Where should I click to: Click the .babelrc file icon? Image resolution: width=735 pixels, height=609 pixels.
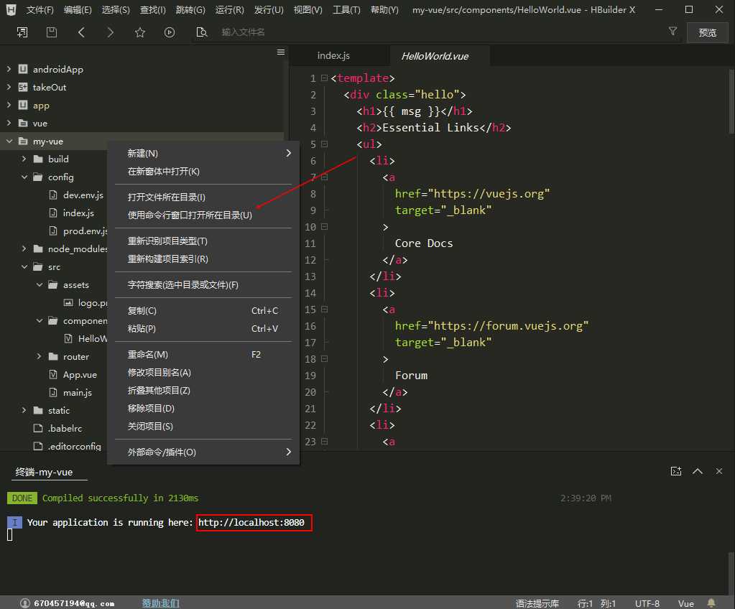pyautogui.click(x=38, y=428)
